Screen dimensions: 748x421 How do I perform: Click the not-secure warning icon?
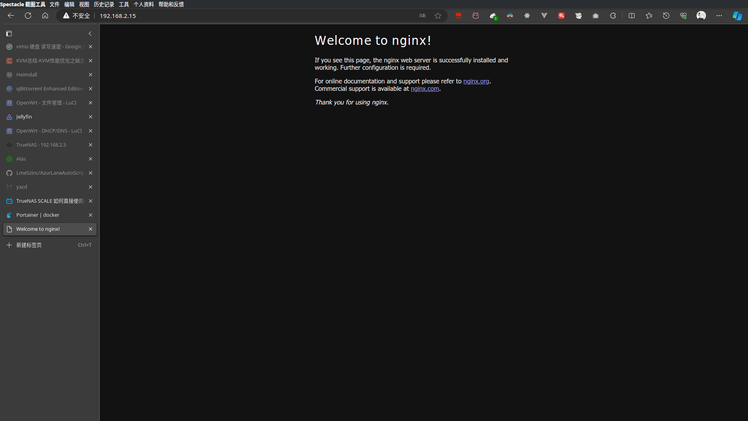pos(66,16)
